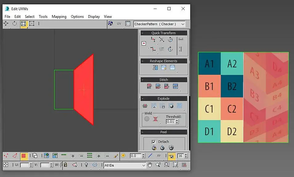This screenshot has height=177, width=294.
Task: Click the Weld Threshold value field
Action: (x=171, y=122)
